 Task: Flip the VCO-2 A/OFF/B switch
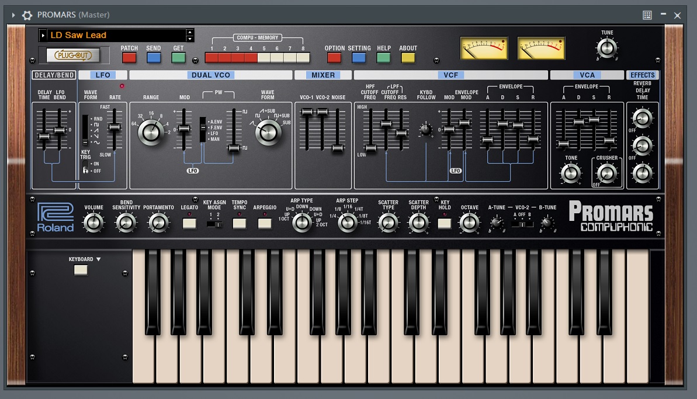point(522,224)
